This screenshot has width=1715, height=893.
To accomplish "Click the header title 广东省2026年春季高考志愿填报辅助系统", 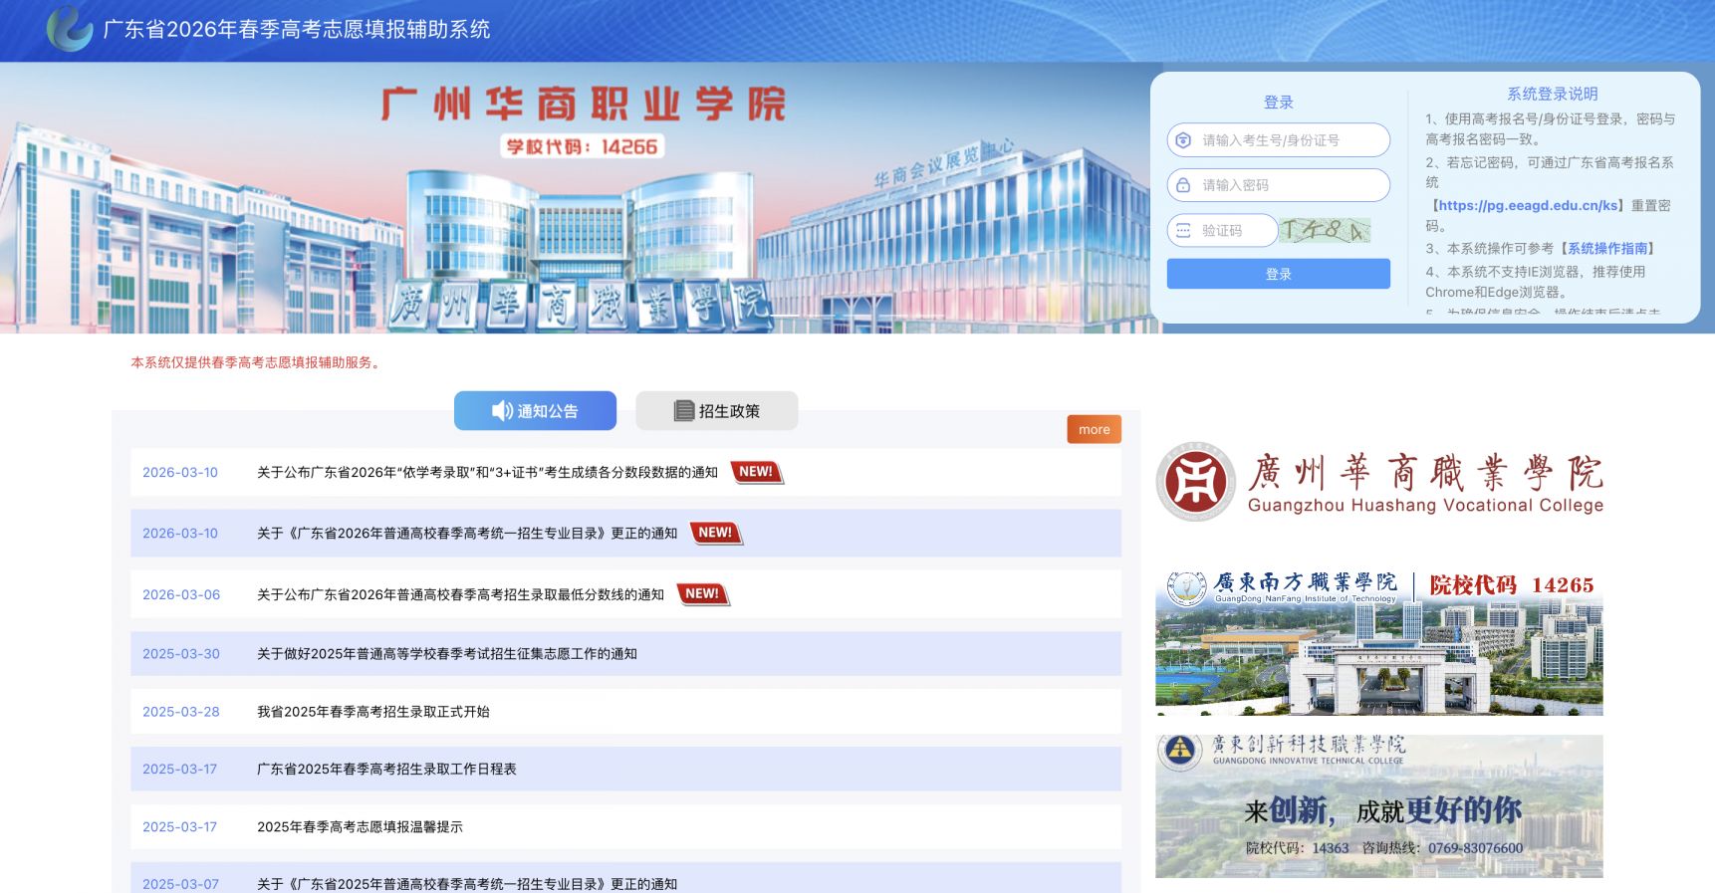I will 297,29.
